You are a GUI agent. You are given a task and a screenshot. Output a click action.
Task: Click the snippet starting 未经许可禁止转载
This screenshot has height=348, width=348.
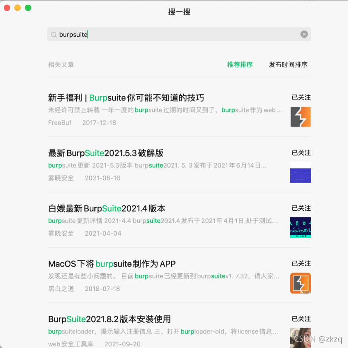165,110
